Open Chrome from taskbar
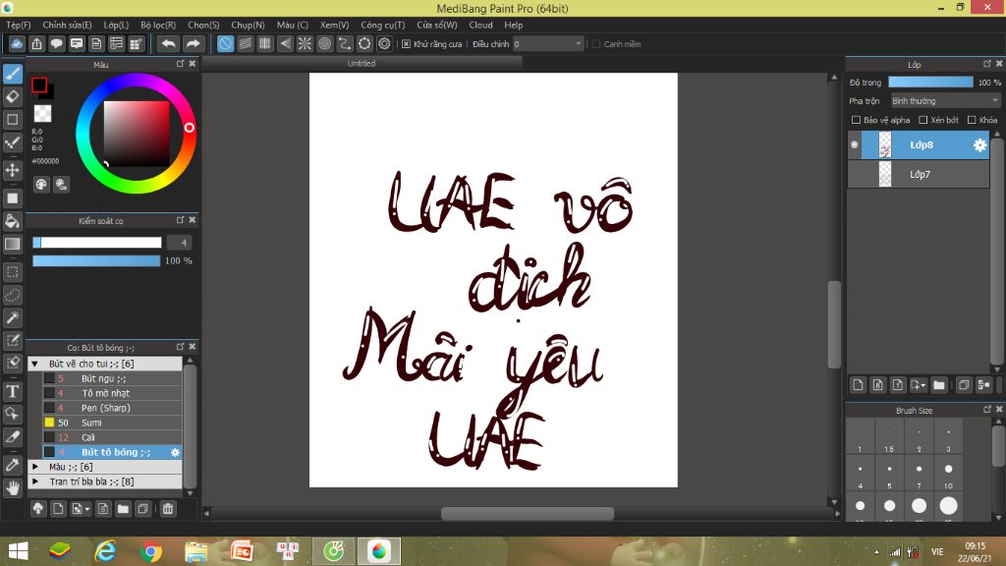1006x566 pixels. click(150, 551)
